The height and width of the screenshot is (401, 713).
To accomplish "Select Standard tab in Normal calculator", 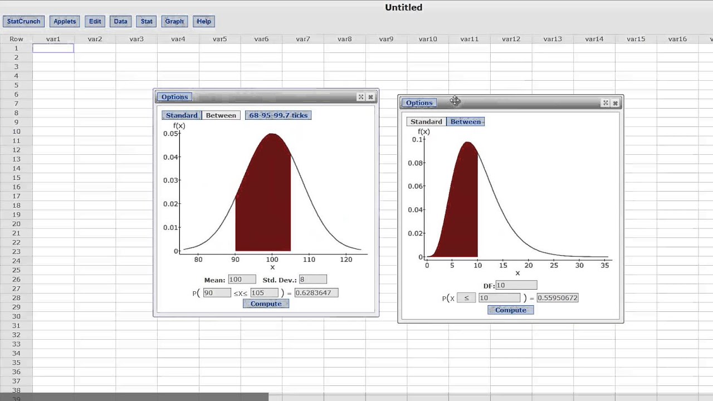I will point(182,115).
